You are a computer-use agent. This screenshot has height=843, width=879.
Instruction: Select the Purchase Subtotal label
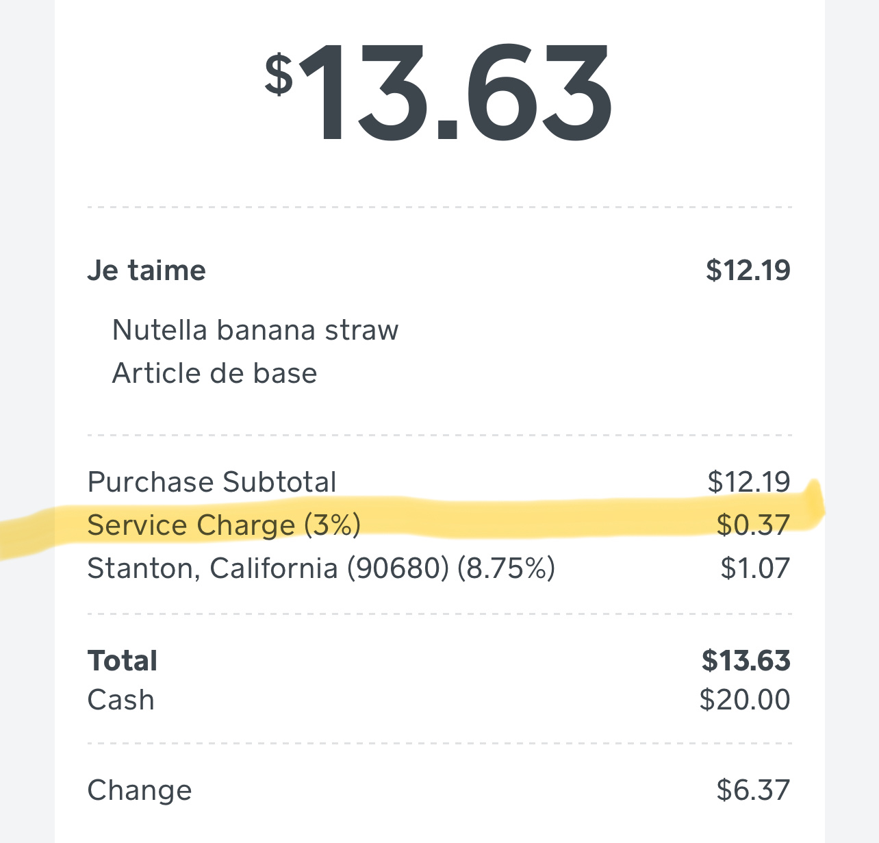point(212,482)
